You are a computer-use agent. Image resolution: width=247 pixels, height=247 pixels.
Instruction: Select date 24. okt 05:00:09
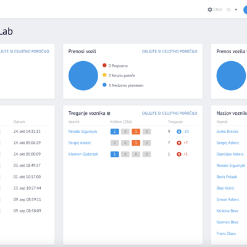coord(27,154)
